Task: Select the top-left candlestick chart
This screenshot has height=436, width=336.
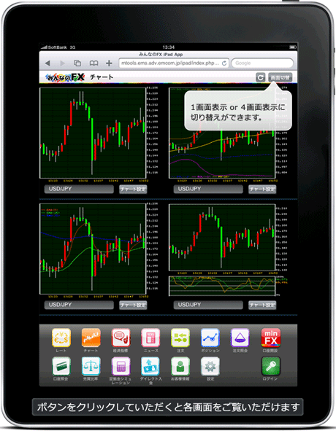Action: [93, 133]
